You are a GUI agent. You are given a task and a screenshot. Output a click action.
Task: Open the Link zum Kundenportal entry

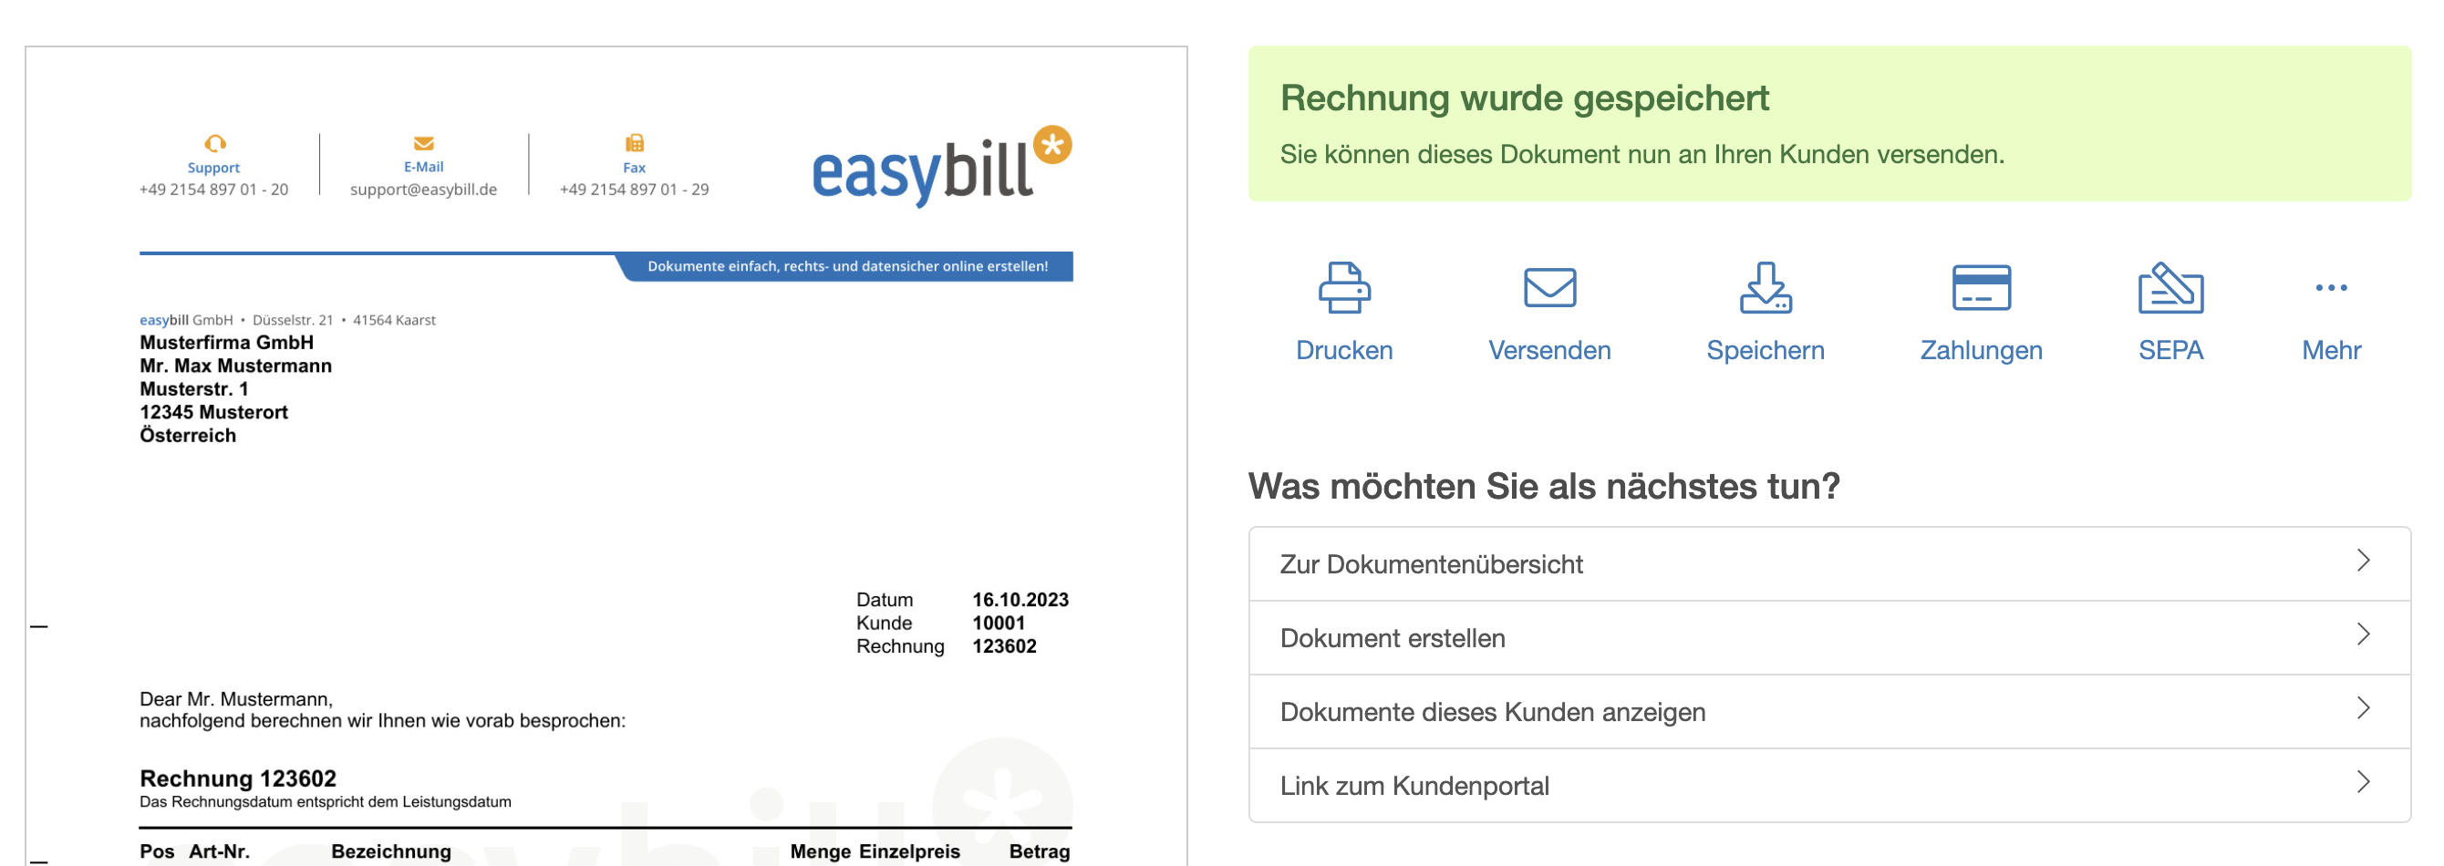(x=1414, y=786)
